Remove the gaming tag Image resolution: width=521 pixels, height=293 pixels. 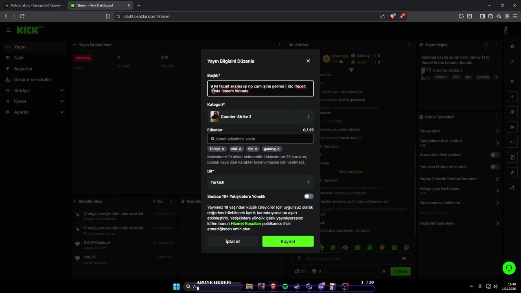click(x=278, y=149)
